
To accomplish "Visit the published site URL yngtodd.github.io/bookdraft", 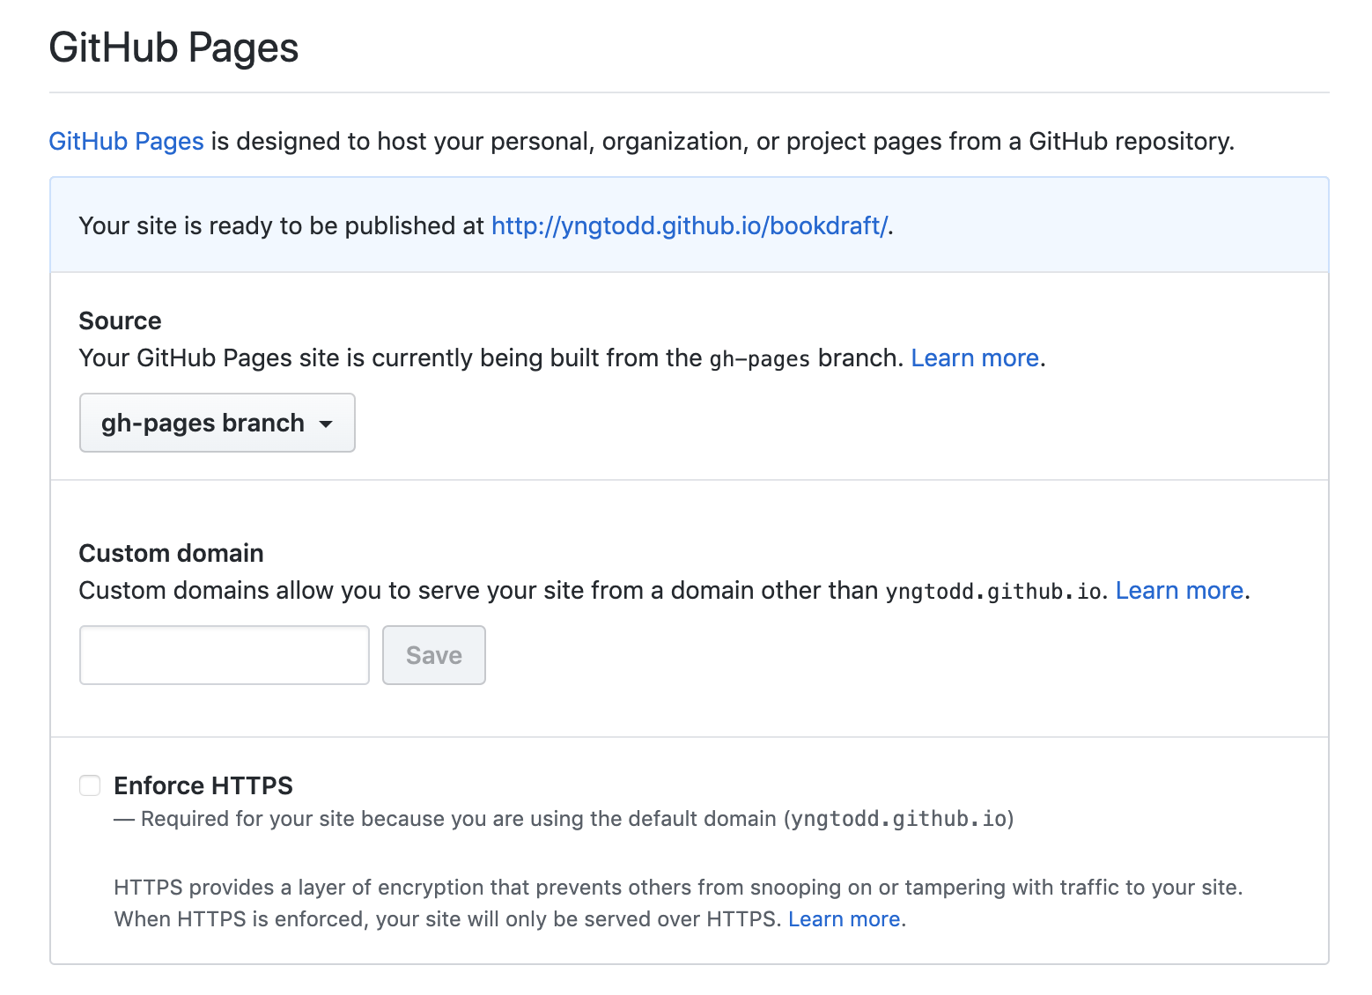I will coord(688,226).
